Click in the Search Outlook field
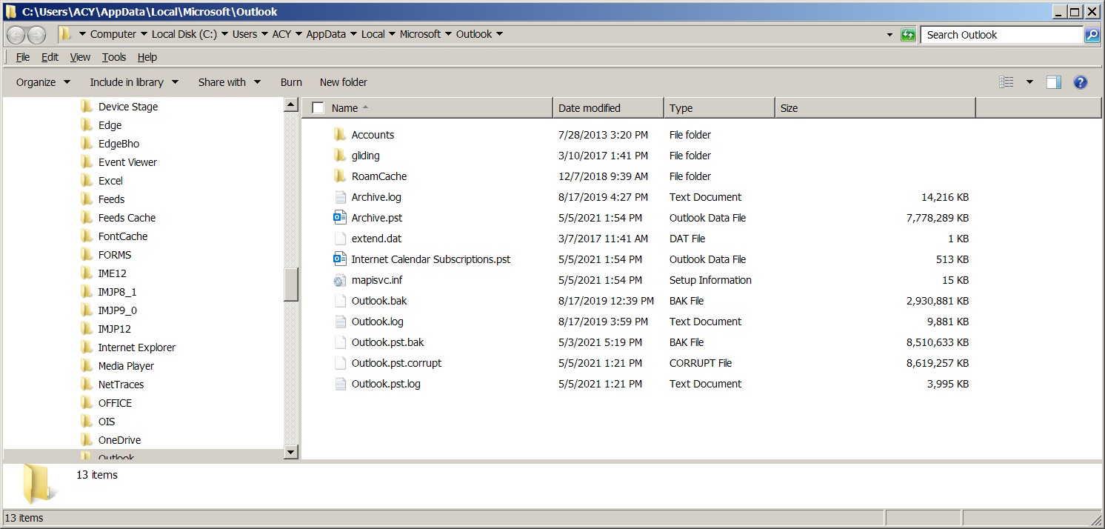 (1002, 35)
